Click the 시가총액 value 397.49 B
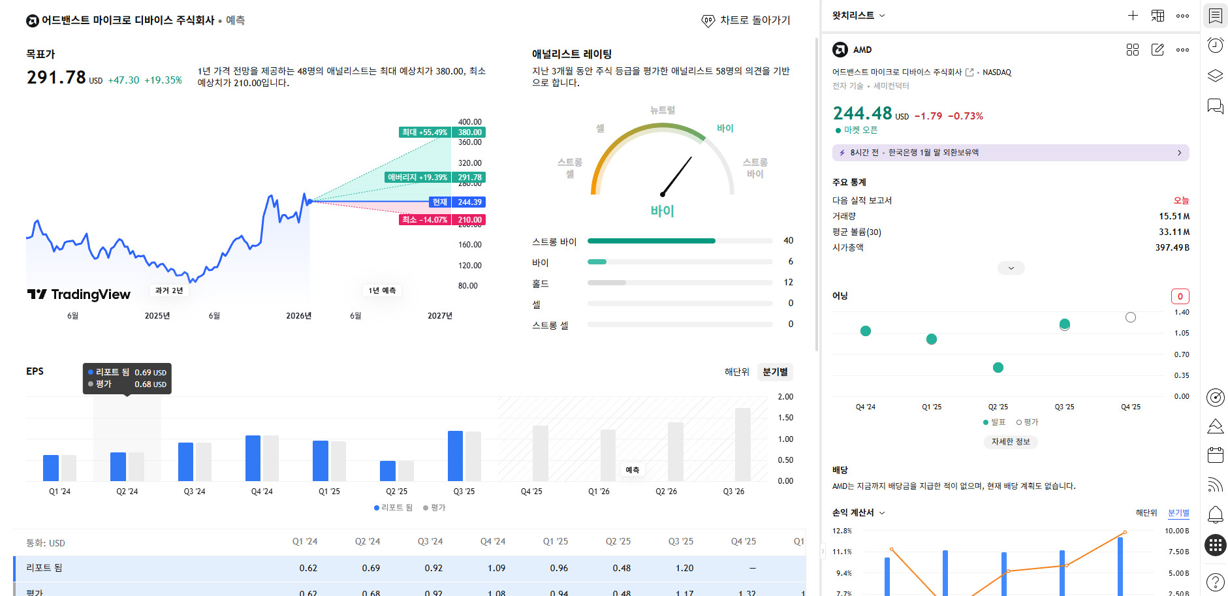Image resolution: width=1228 pixels, height=596 pixels. (1173, 247)
